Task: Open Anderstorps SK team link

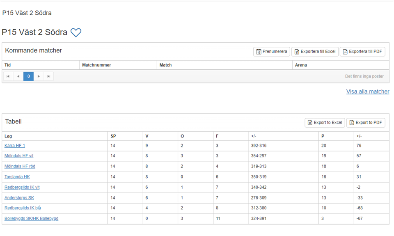Action: pyautogui.click(x=19, y=198)
